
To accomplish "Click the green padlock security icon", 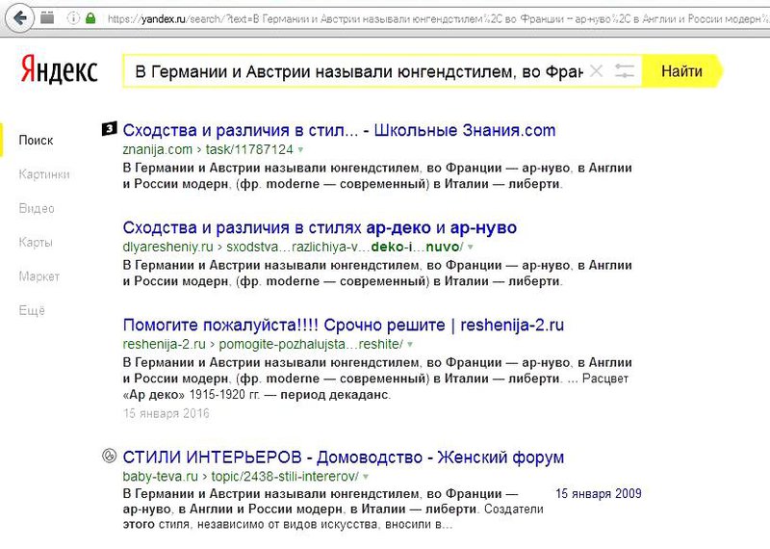I will (x=90, y=18).
